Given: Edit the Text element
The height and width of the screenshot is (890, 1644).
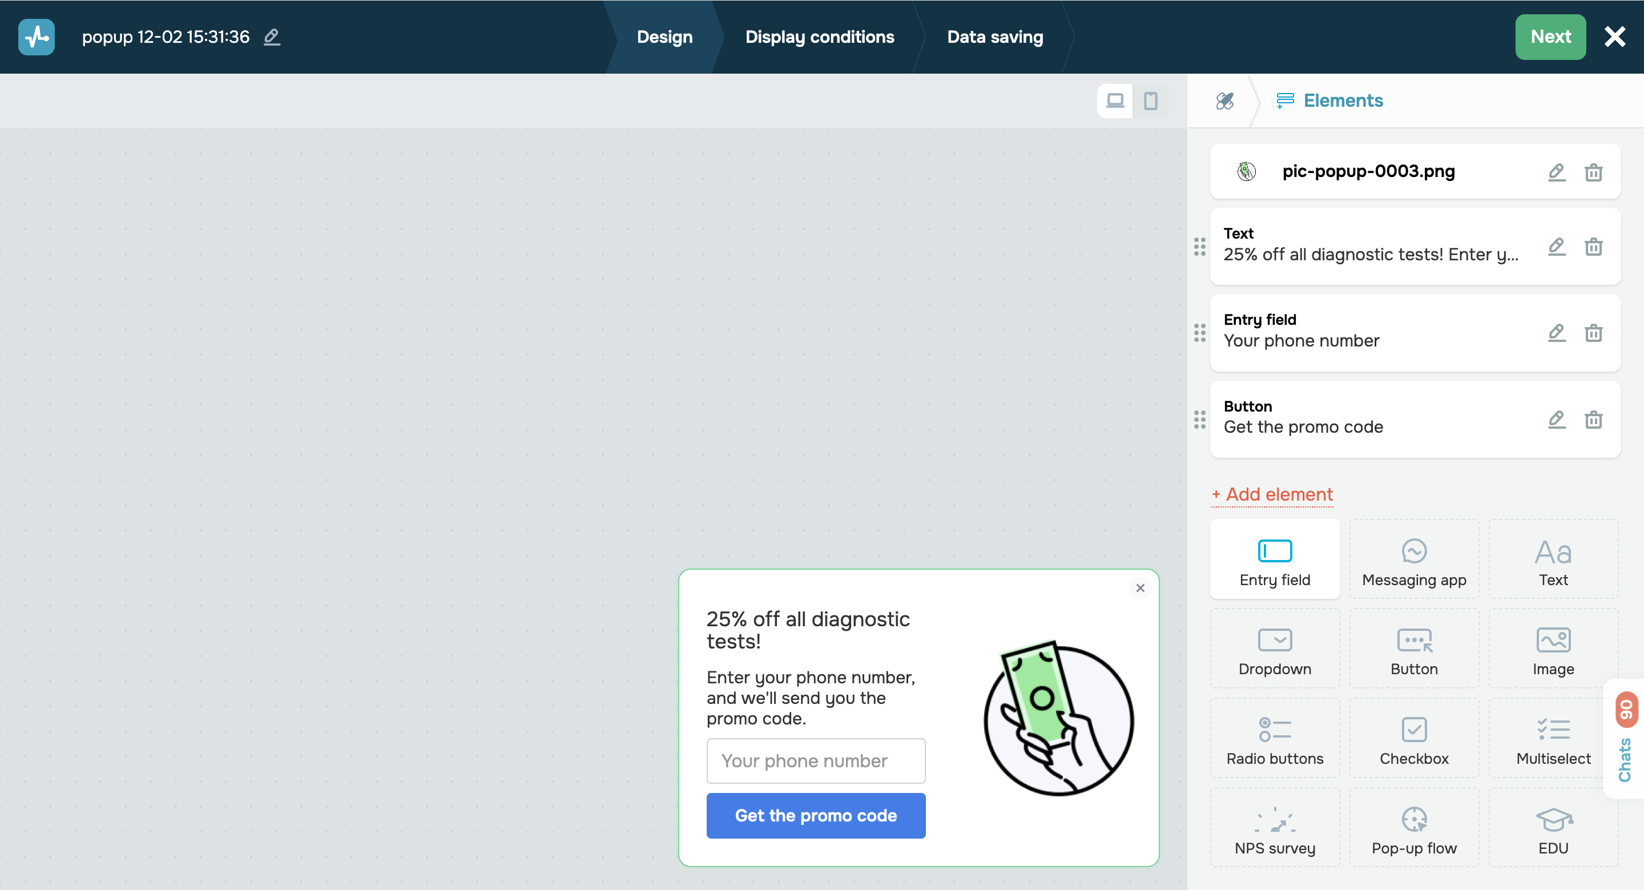Looking at the screenshot, I should click(x=1556, y=247).
